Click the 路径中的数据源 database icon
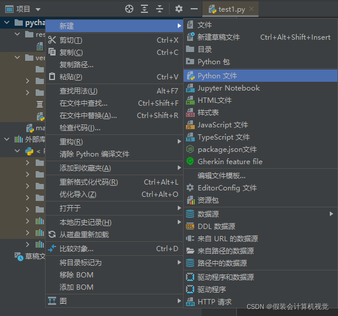338x316 pixels. (190, 263)
